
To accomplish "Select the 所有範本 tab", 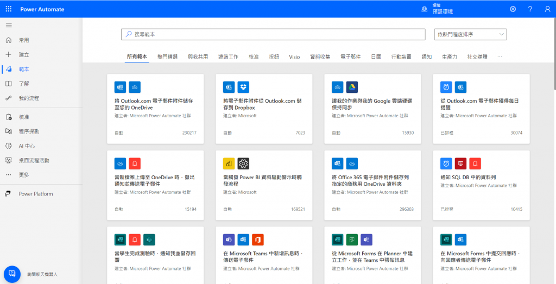I will pyautogui.click(x=137, y=56).
